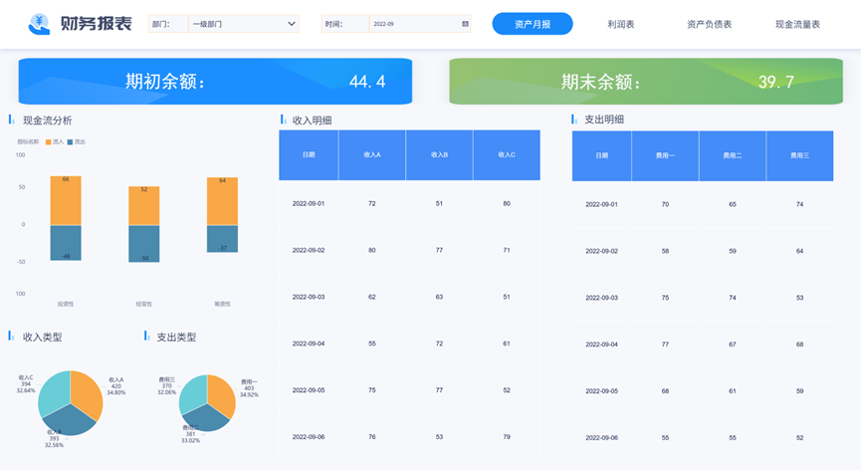Click 收入C value 79 for 2022-09-06
The image size is (861, 470).
pyautogui.click(x=507, y=437)
